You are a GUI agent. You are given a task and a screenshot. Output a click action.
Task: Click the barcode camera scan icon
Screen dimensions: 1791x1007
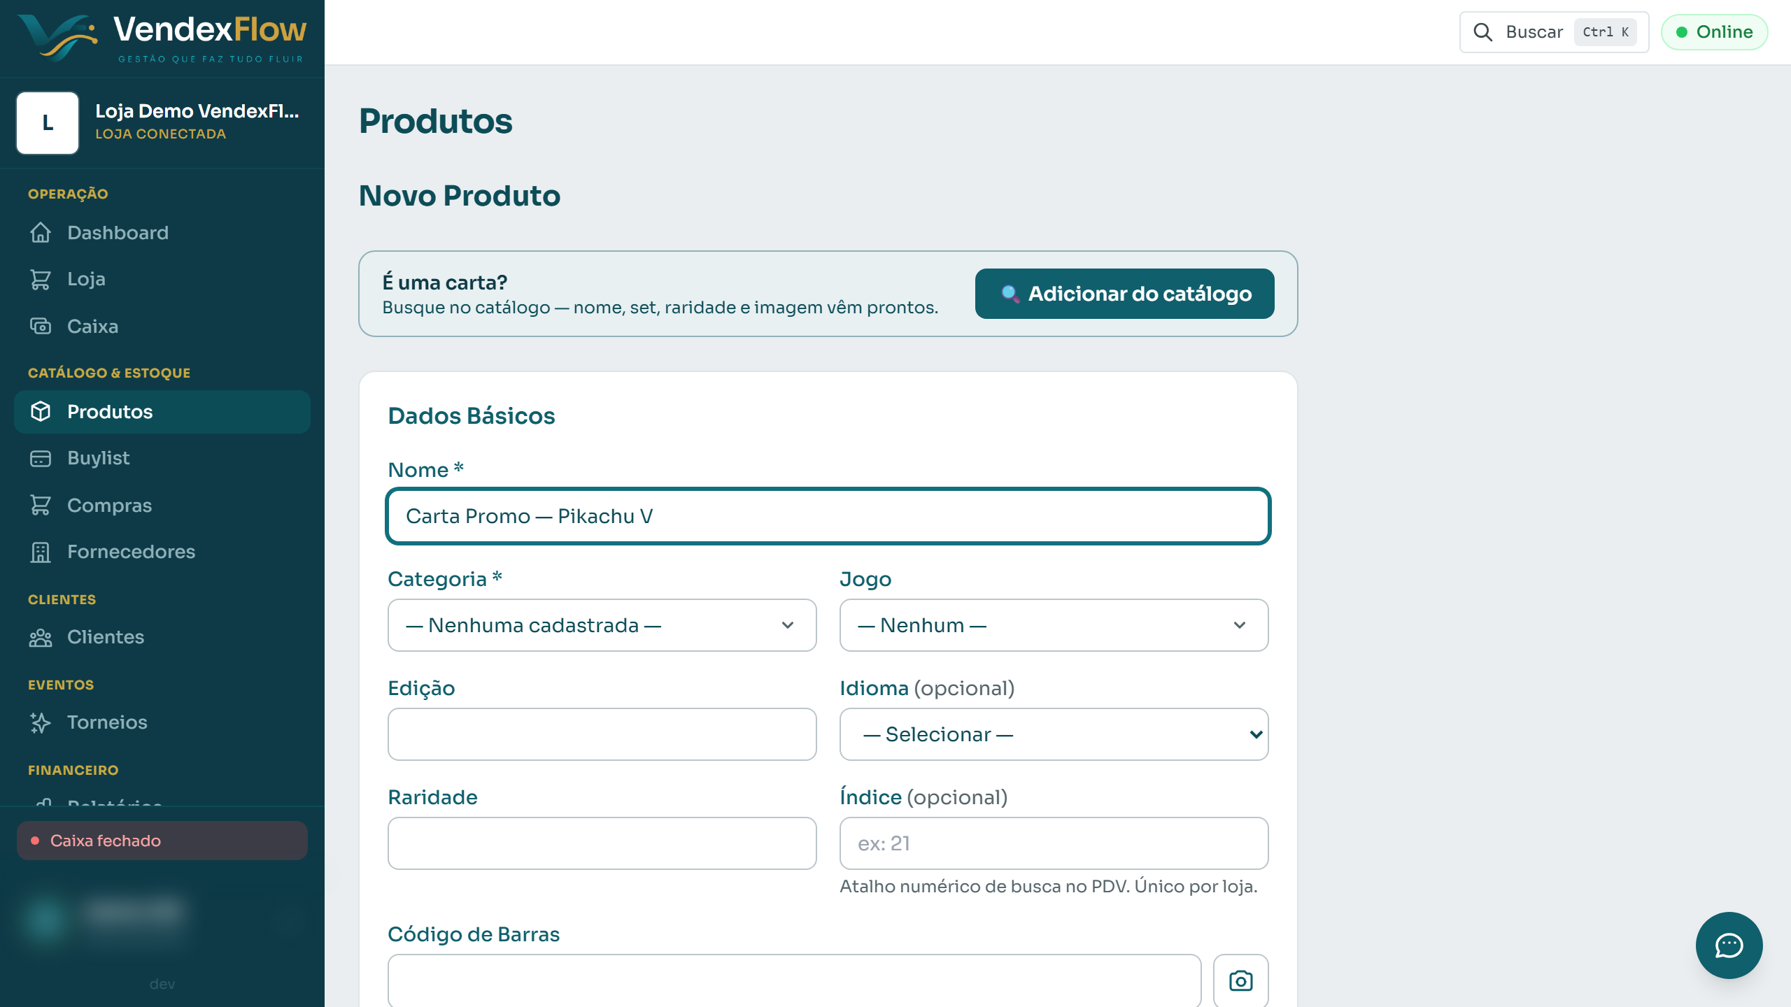pyautogui.click(x=1240, y=980)
